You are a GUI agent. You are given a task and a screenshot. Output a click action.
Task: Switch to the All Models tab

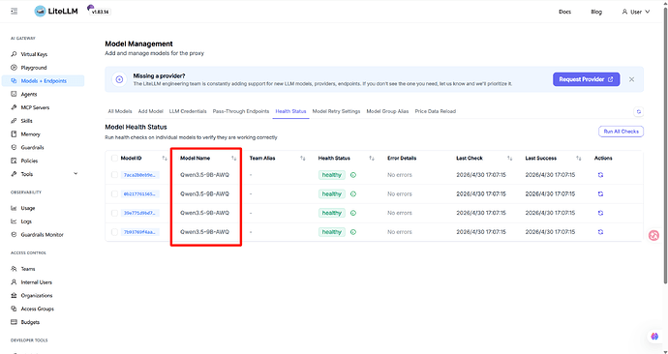(x=120, y=111)
